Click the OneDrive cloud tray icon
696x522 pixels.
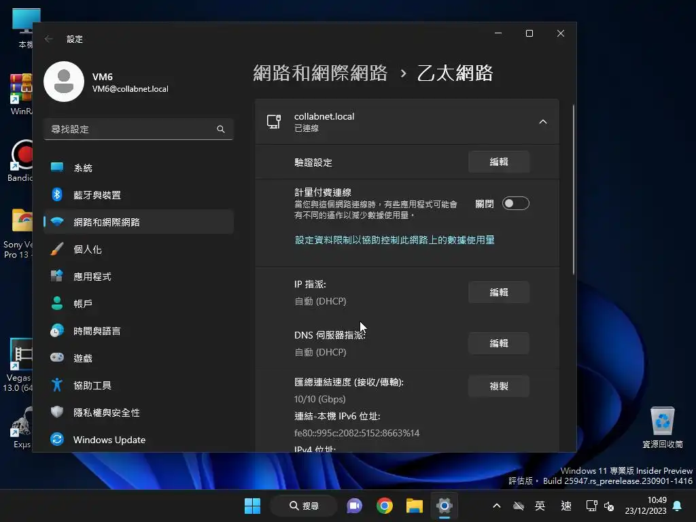pyautogui.click(x=519, y=506)
